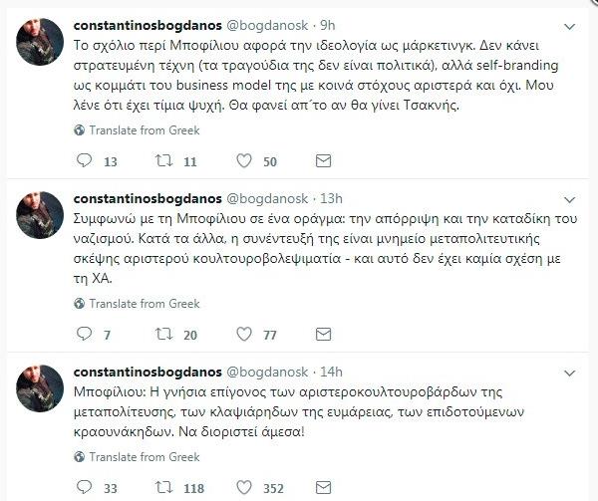Screen dimensions: 598x501
Task: Reply to the tweet with 33 replies
Action: (83, 488)
